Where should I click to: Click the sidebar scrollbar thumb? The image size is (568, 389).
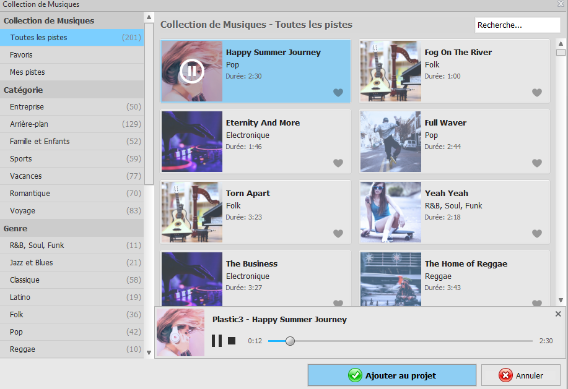tap(149, 104)
